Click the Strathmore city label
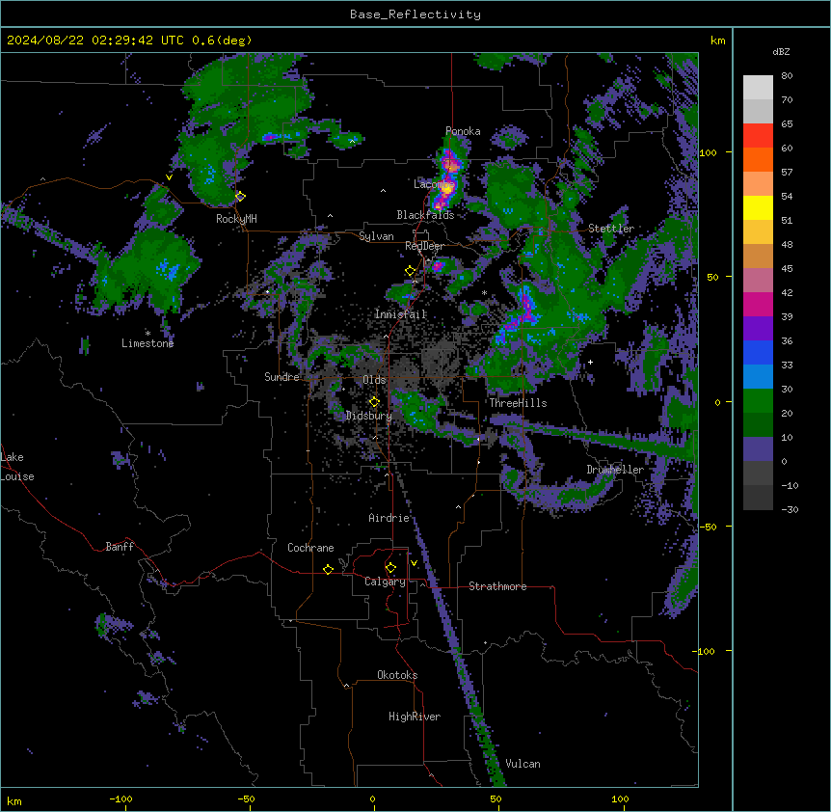This screenshot has width=831, height=812. pyautogui.click(x=497, y=586)
